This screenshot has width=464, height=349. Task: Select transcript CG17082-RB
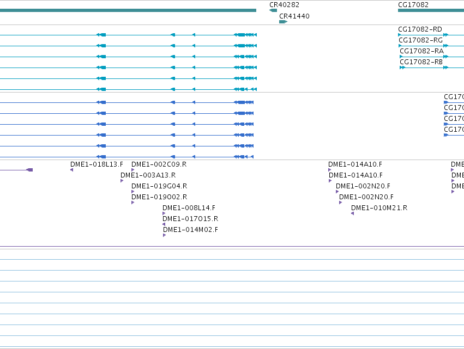tap(421, 62)
